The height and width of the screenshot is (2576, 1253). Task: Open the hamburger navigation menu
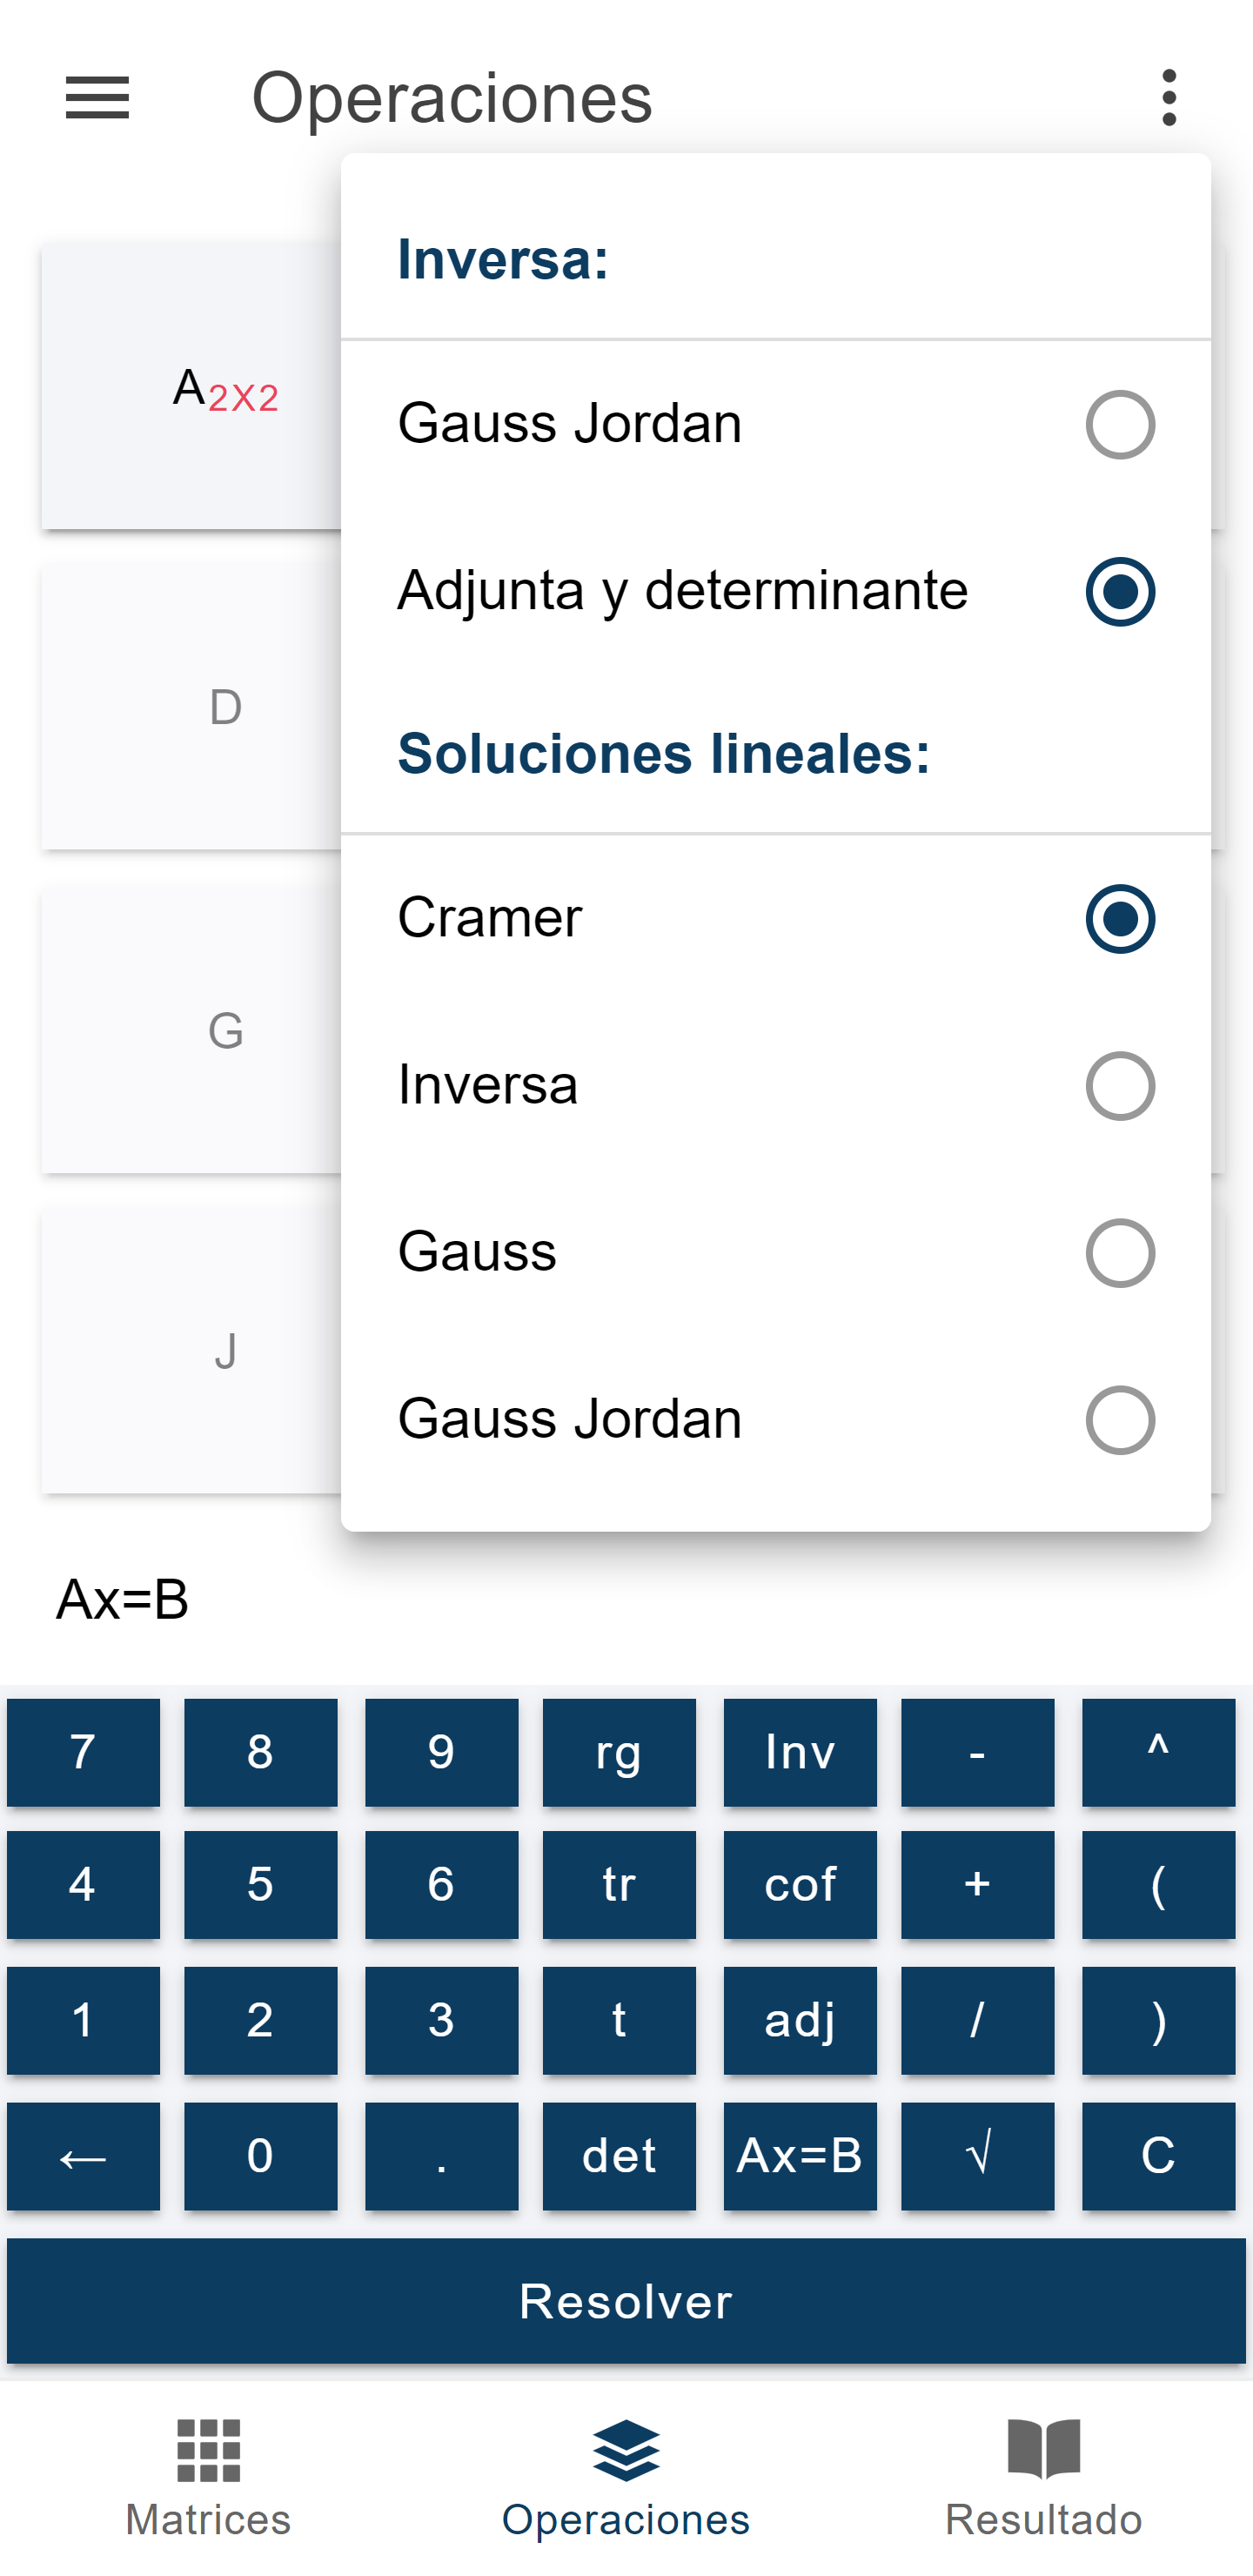point(97,98)
